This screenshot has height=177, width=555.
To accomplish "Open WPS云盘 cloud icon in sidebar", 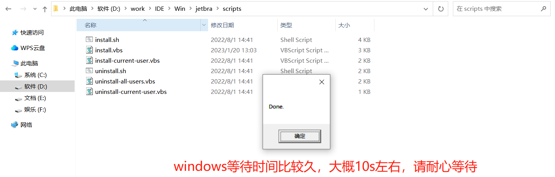I will click(15, 48).
